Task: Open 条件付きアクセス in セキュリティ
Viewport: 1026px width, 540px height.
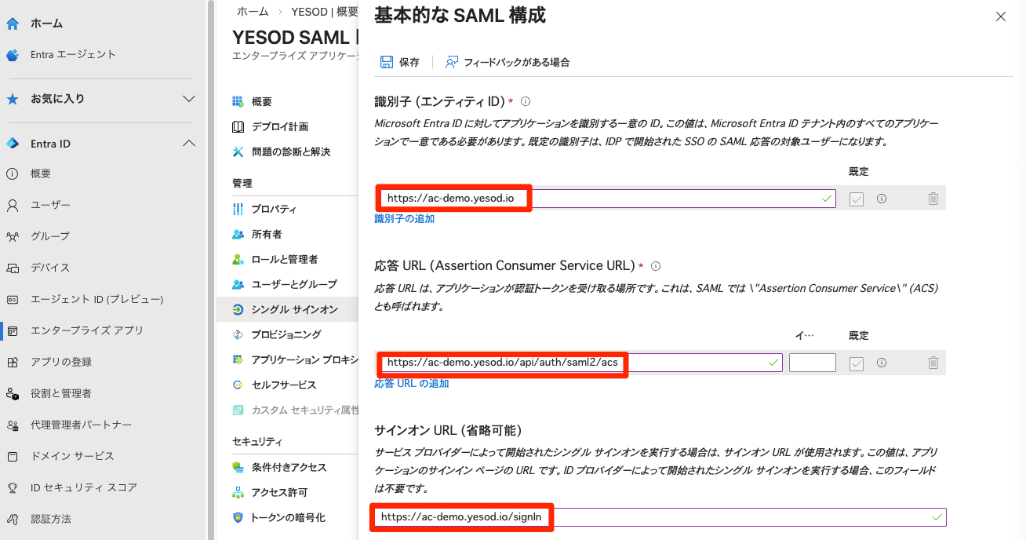Action: (289, 468)
